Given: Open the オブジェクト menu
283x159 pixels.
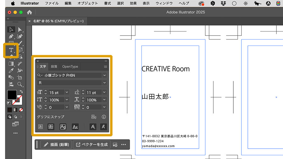Looking at the screenshot, I should click(x=87, y=3).
